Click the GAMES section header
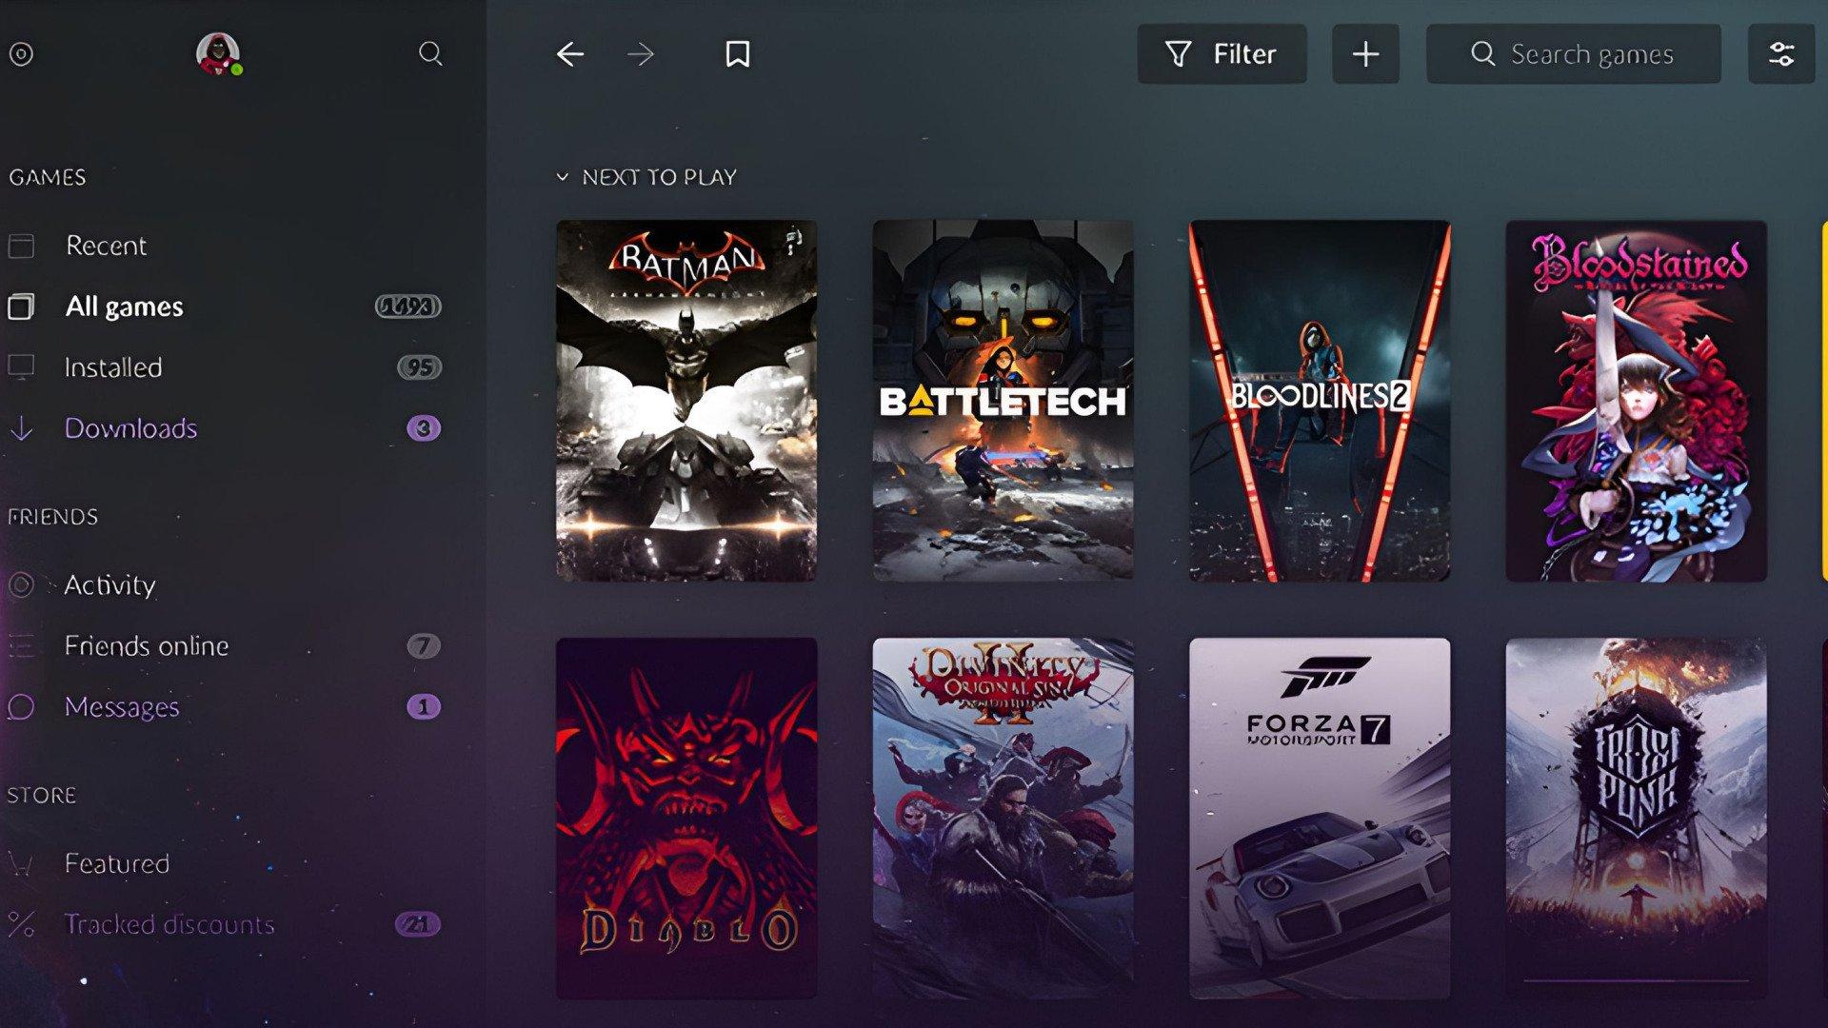 (48, 177)
